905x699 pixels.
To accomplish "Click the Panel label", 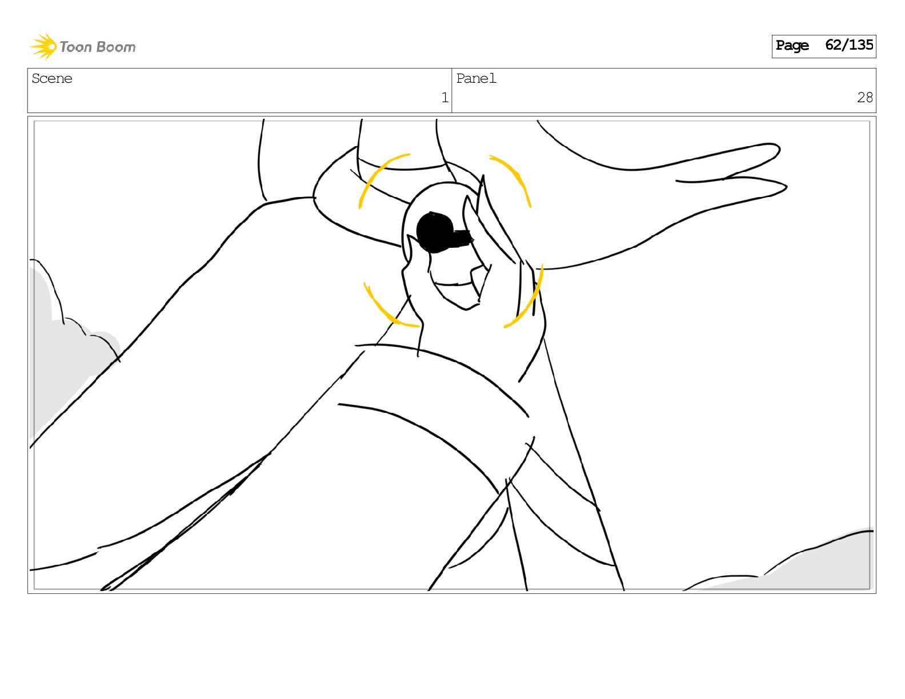I will (x=476, y=79).
